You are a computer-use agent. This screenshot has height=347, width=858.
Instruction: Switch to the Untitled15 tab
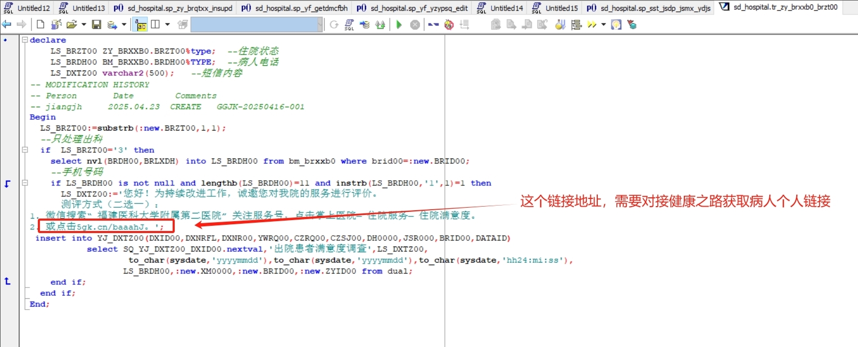pyautogui.click(x=555, y=8)
